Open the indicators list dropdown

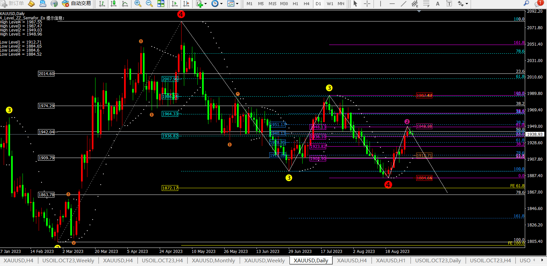(201, 4)
